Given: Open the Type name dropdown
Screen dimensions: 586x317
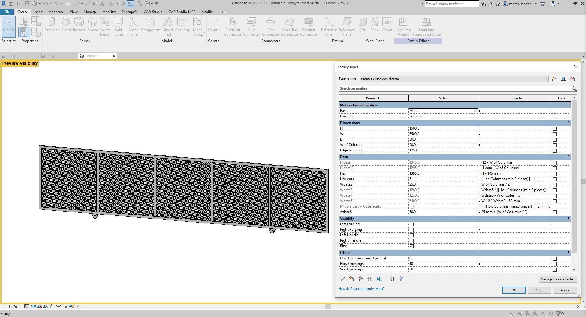Looking at the screenshot, I should point(546,79).
